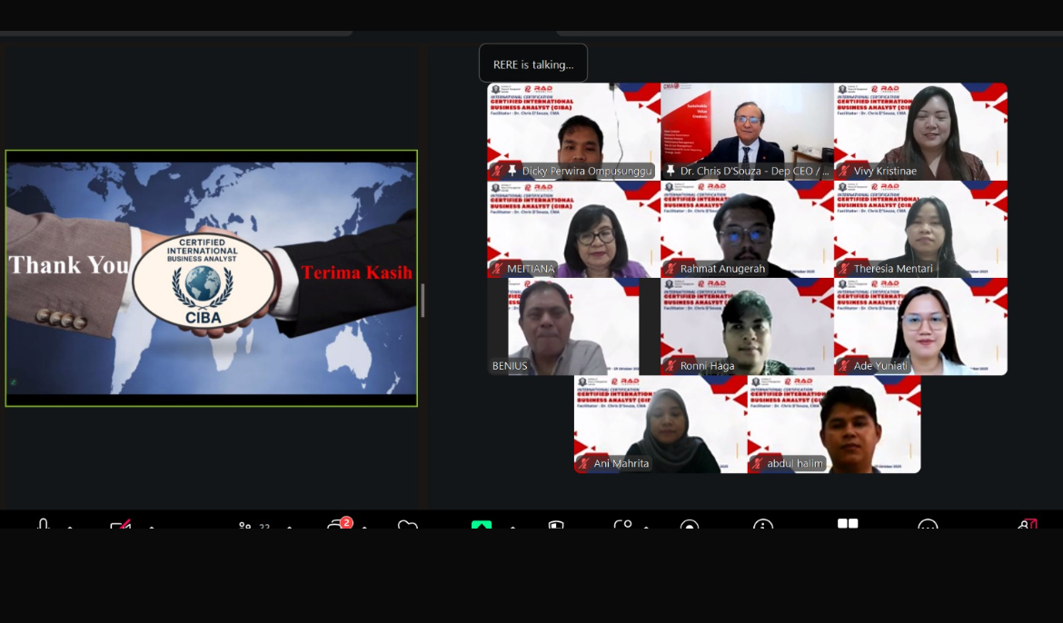Click the green Share Screen icon
The width and height of the screenshot is (1063, 623).
tap(481, 525)
